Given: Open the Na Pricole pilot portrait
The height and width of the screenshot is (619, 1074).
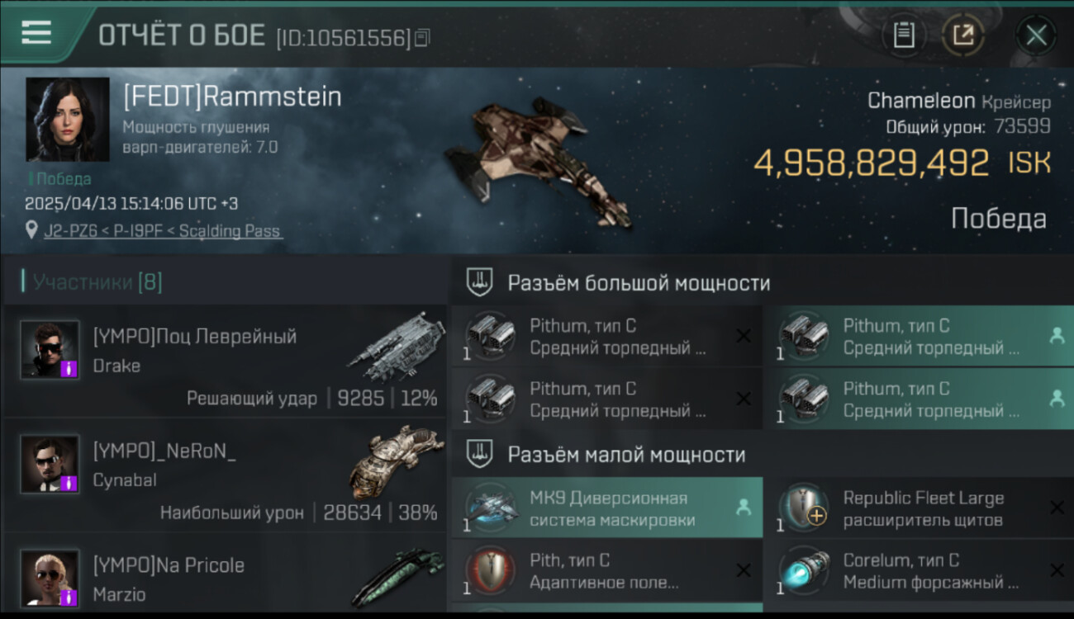Looking at the screenshot, I should (50, 579).
